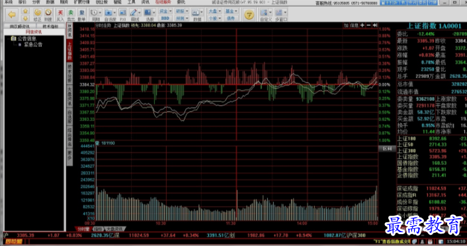This screenshot has height=246, width=467.
Task: Open the 分析 menu
Action: click(36, 2)
